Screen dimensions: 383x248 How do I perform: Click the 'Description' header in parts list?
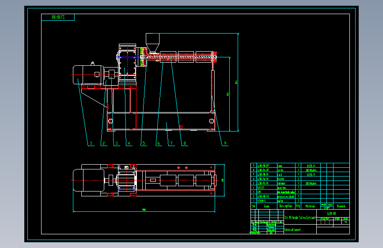point(286,206)
